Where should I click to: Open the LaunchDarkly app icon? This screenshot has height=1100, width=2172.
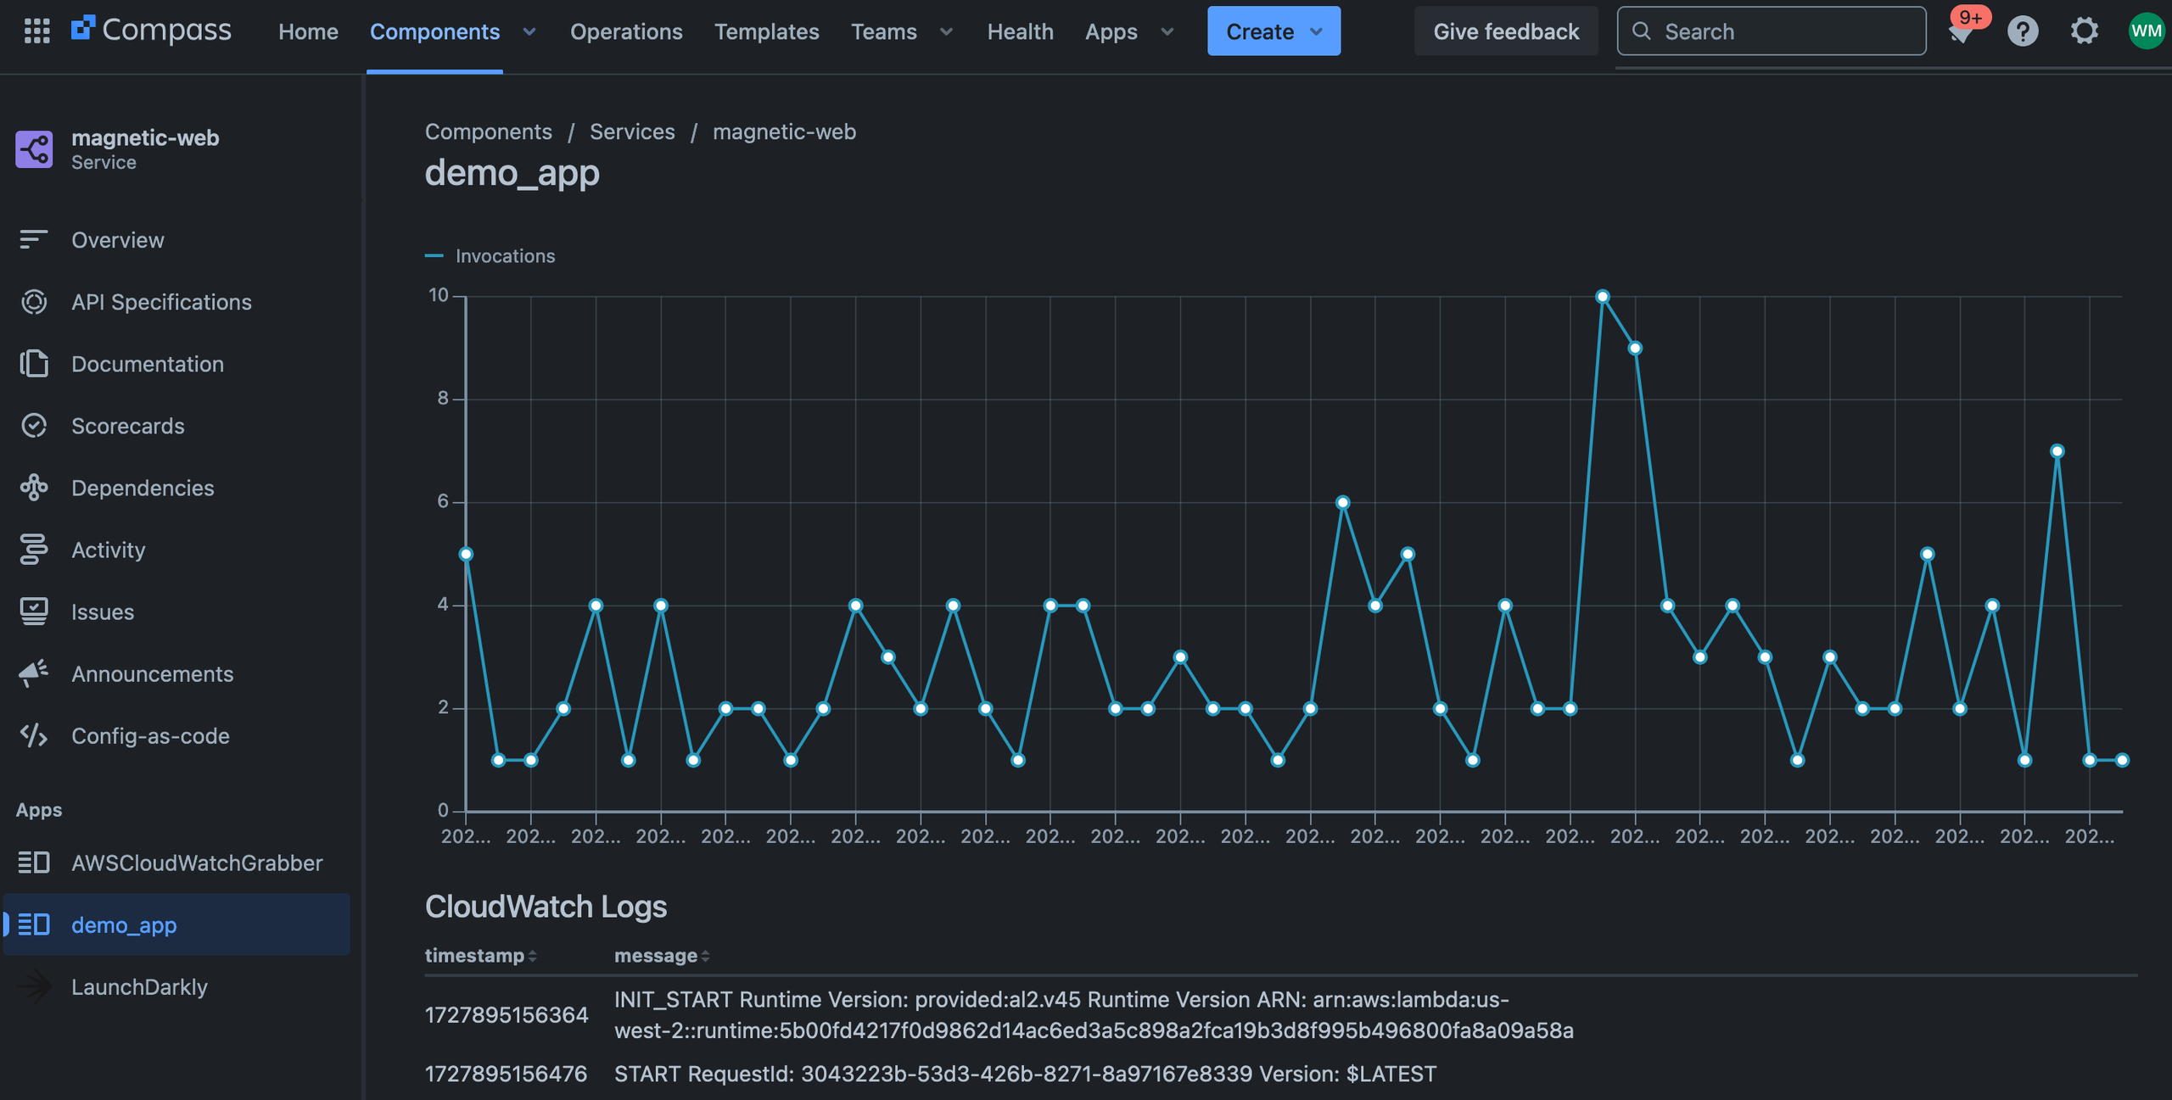[34, 986]
